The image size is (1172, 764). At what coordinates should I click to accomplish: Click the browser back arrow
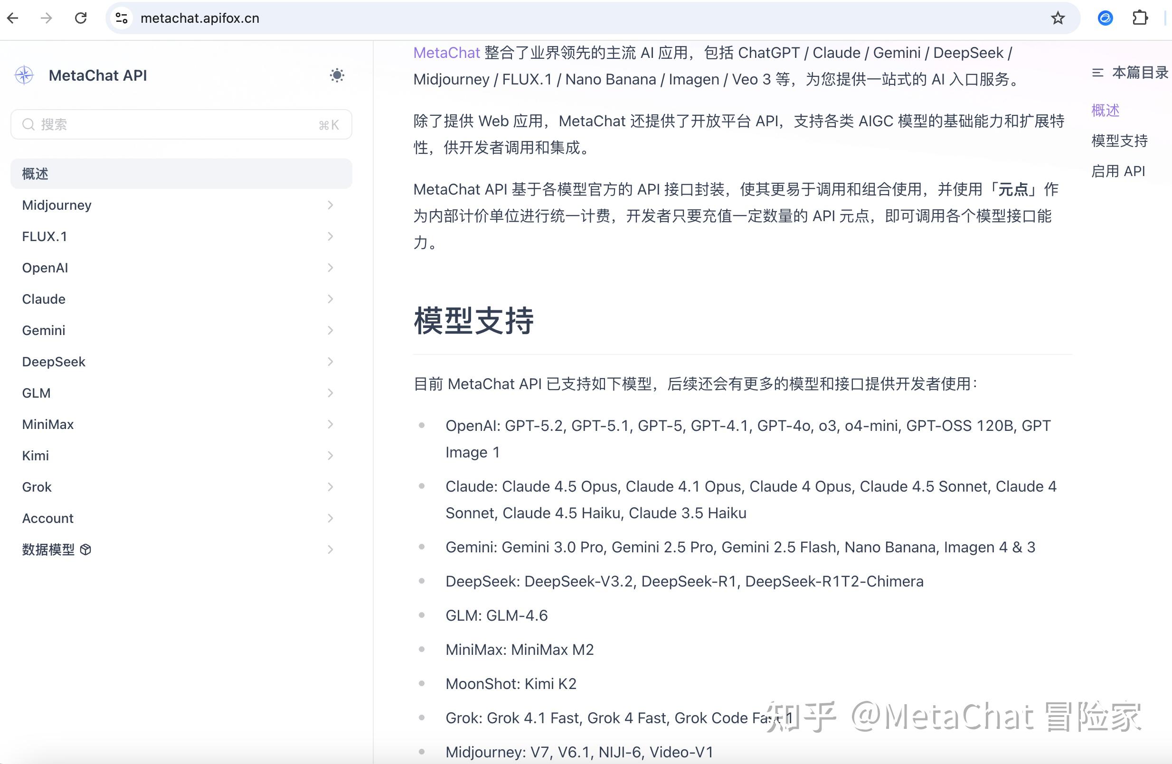coord(13,18)
